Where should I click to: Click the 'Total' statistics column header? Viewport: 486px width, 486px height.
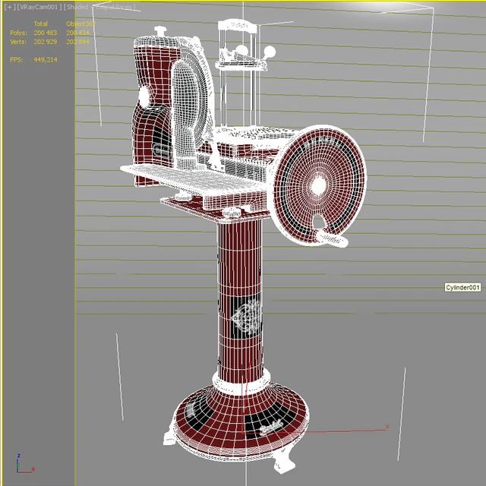pos(40,24)
